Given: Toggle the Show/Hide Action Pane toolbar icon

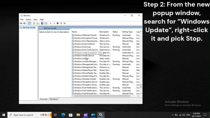Looking at the screenshot, I should coord(46,23).
